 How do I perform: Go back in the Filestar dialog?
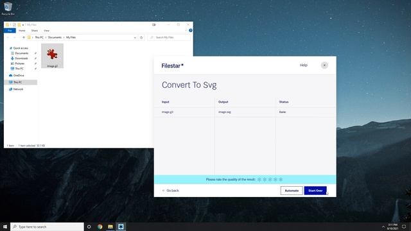pyautogui.click(x=170, y=191)
